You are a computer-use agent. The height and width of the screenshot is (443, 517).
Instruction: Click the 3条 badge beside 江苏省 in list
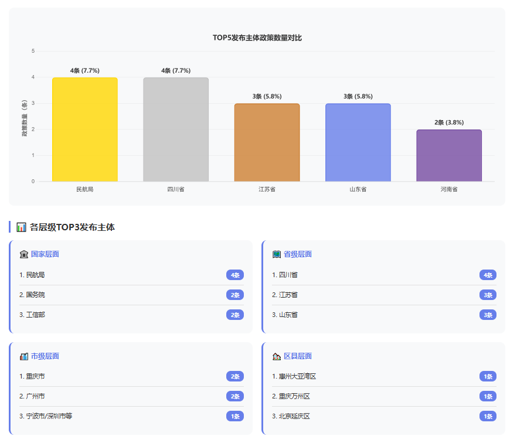click(x=488, y=295)
